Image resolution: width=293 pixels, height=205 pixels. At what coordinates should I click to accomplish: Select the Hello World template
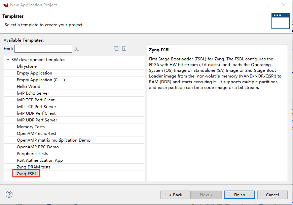[x=28, y=87]
